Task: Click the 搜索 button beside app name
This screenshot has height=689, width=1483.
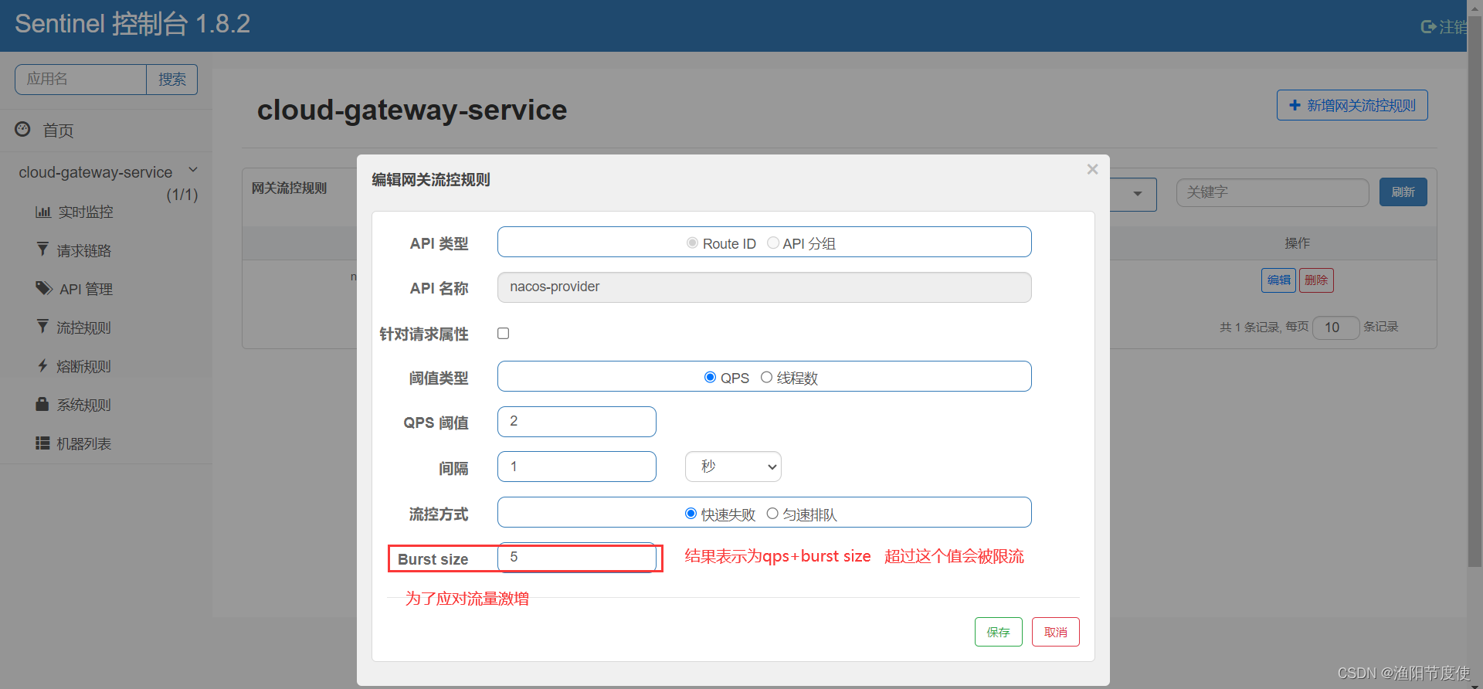Action: coord(171,80)
